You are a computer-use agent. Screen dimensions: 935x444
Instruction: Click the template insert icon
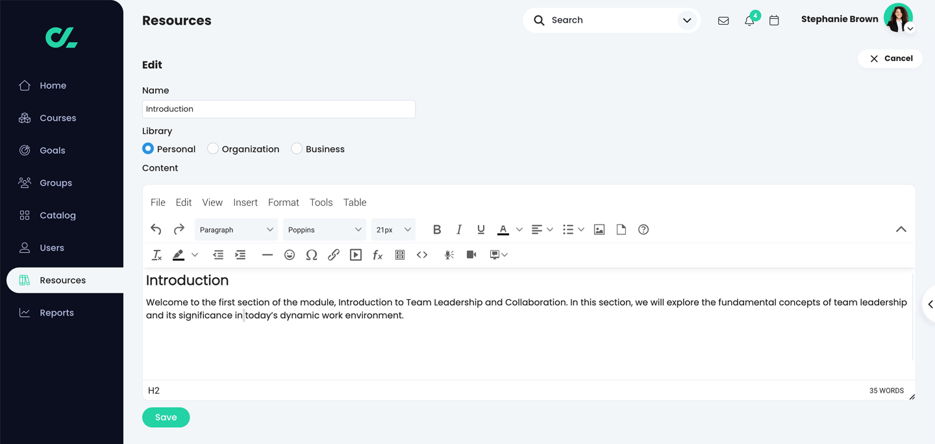[x=400, y=255]
